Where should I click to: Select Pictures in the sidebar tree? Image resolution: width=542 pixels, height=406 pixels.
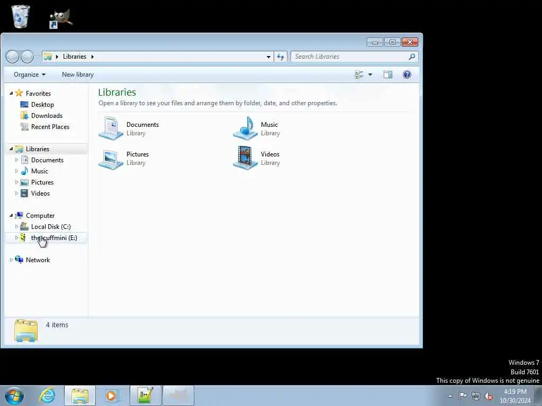click(x=42, y=182)
